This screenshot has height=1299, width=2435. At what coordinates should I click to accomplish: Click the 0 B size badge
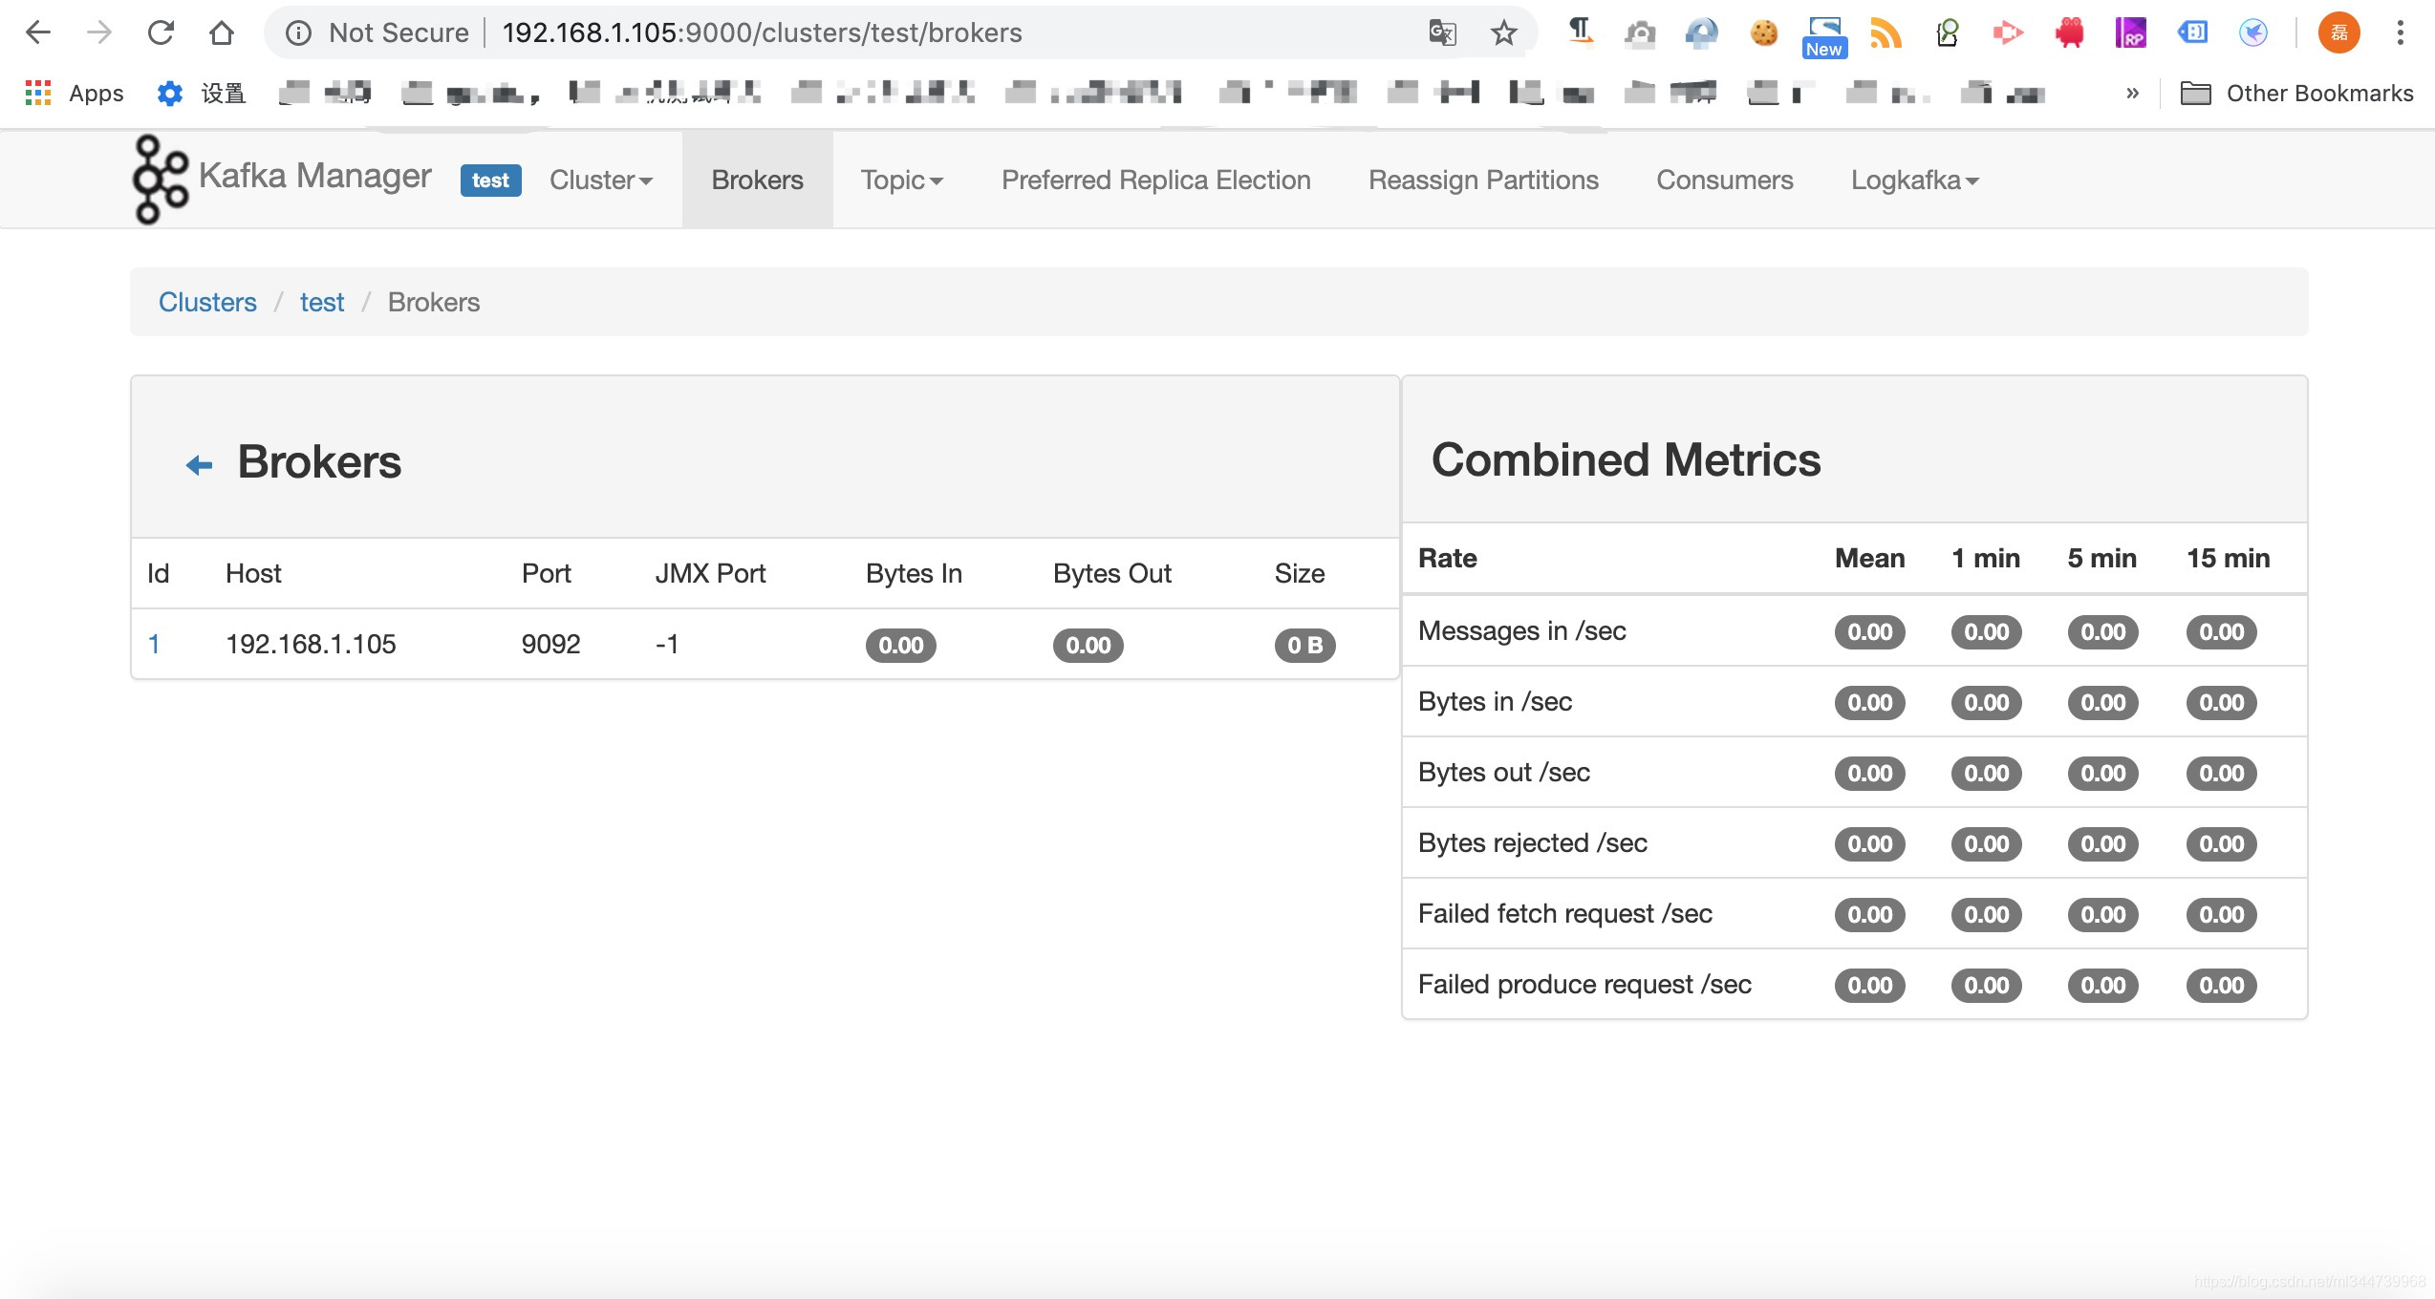tap(1304, 645)
